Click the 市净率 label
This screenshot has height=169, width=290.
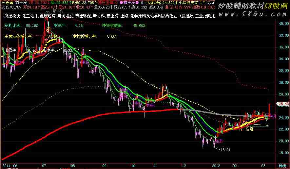coord(48,50)
